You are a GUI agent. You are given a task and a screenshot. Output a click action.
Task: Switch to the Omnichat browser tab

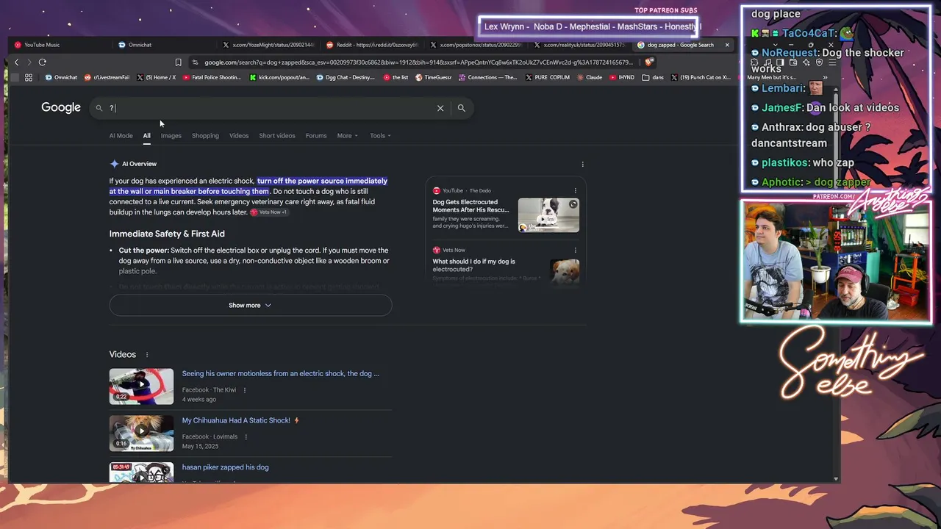(135, 45)
